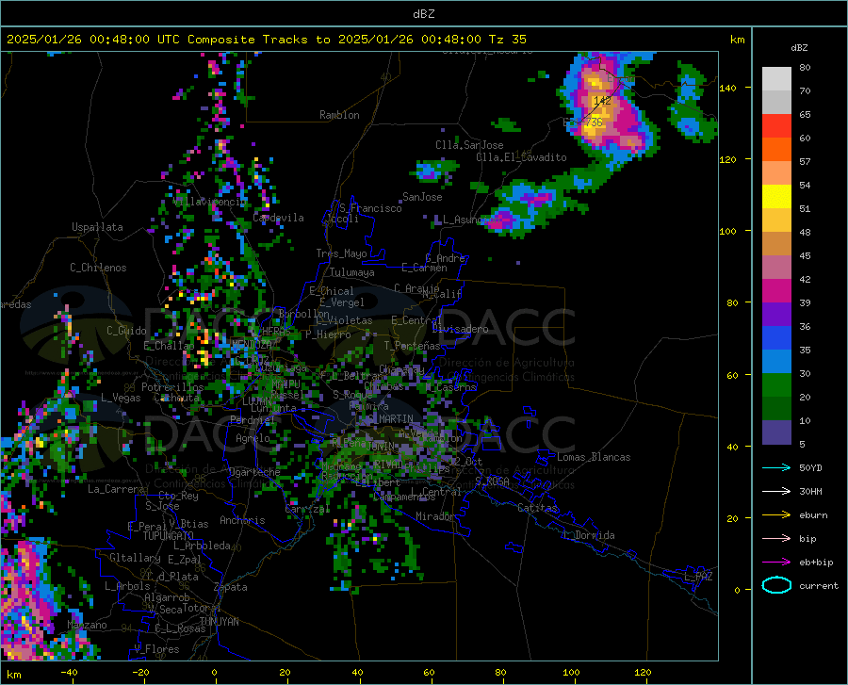
Task: Click the 'Divisadero' map label
Action: click(460, 329)
